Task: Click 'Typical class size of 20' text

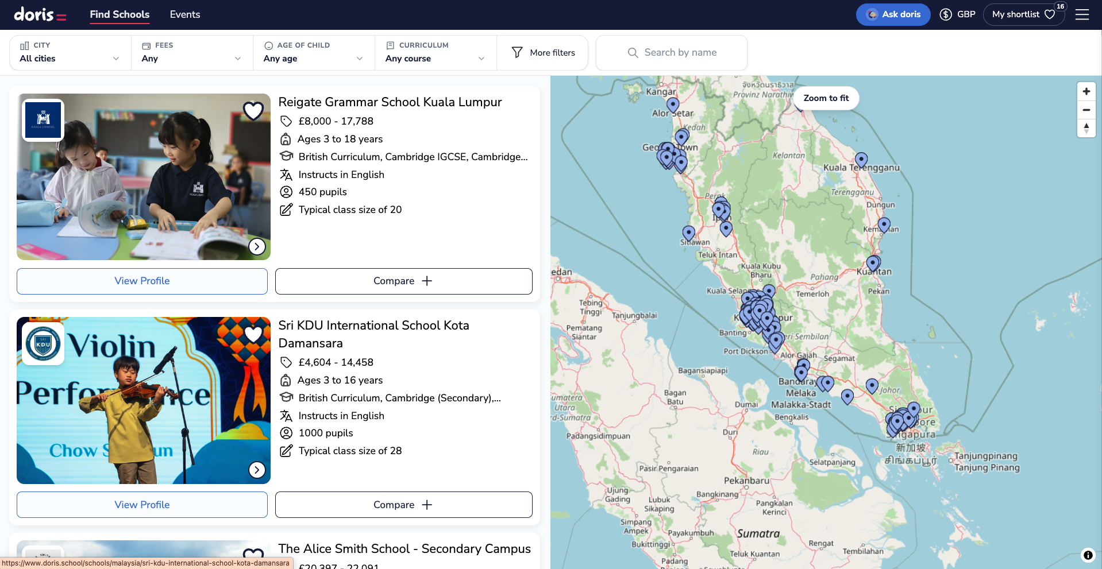Action: (350, 210)
